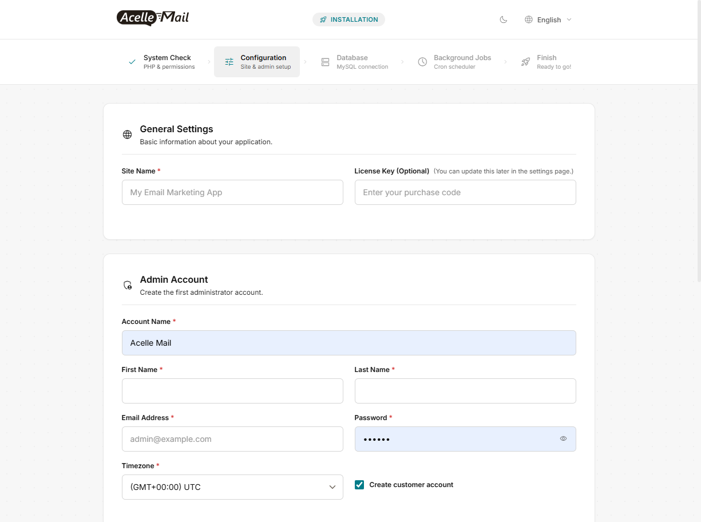Open the English language dropdown

point(548,19)
